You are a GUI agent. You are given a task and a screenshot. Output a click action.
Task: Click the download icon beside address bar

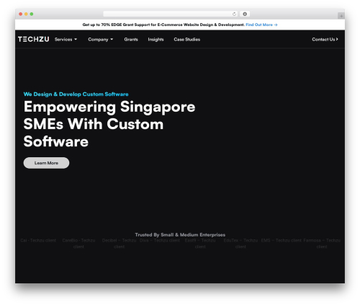(245, 14)
